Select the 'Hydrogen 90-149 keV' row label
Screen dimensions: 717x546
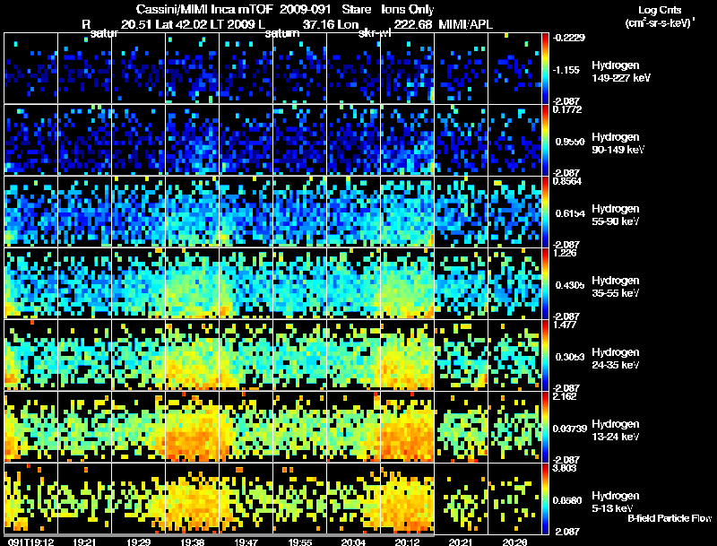[618, 143]
